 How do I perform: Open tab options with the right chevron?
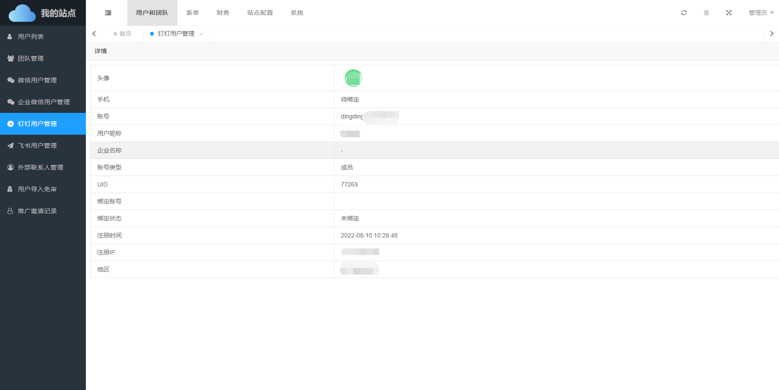pos(772,34)
